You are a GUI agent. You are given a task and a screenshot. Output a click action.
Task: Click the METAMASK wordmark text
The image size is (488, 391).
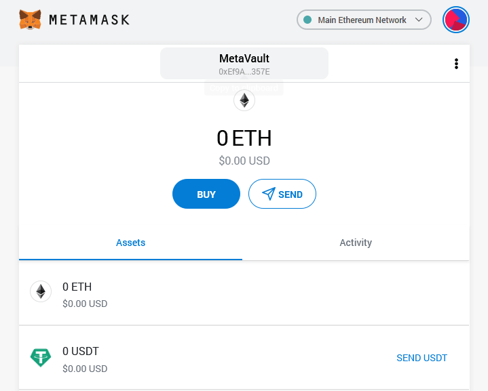click(90, 20)
